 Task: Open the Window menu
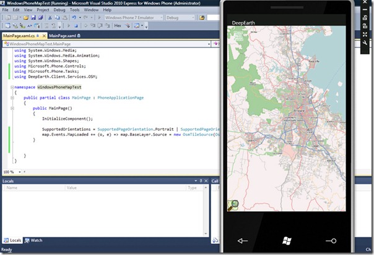pyautogui.click(x=91, y=10)
